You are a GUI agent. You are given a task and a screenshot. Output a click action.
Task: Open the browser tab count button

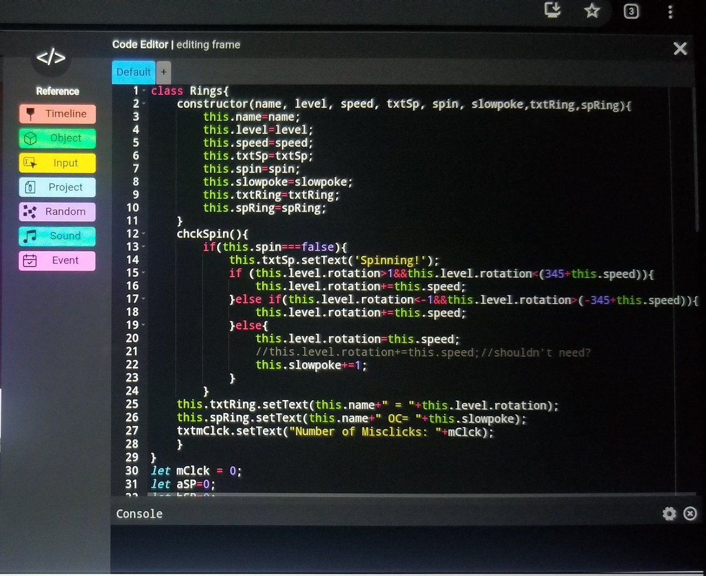point(631,11)
